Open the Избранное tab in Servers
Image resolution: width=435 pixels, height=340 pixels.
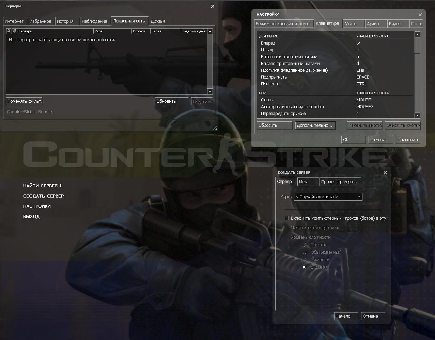pos(41,21)
